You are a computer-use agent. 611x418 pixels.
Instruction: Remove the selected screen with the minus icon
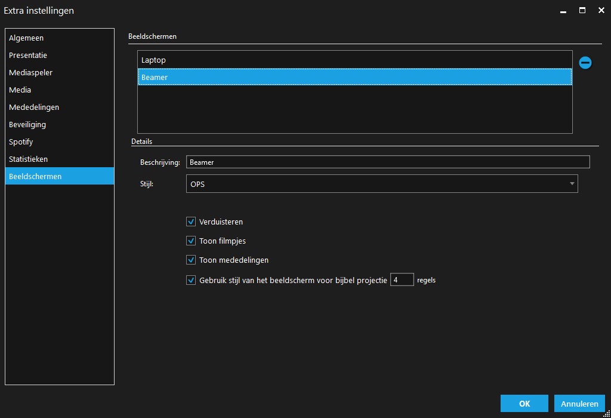coord(585,62)
